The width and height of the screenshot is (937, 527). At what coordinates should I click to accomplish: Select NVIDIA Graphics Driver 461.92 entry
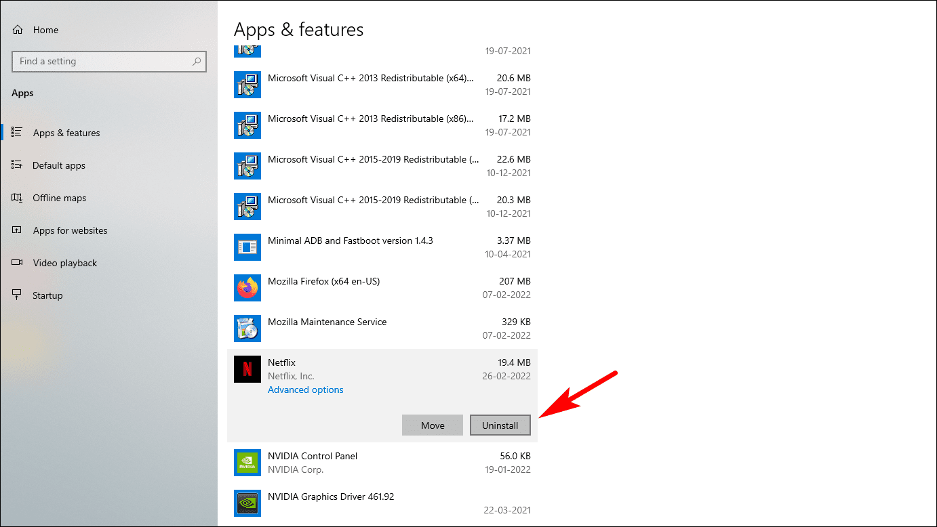(x=382, y=503)
